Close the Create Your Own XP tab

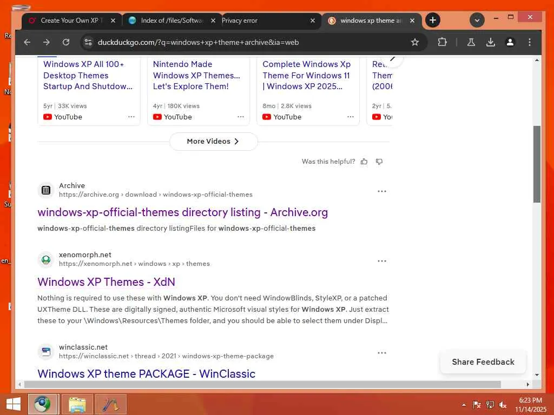tap(113, 21)
